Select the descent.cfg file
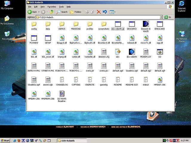 point(104,52)
